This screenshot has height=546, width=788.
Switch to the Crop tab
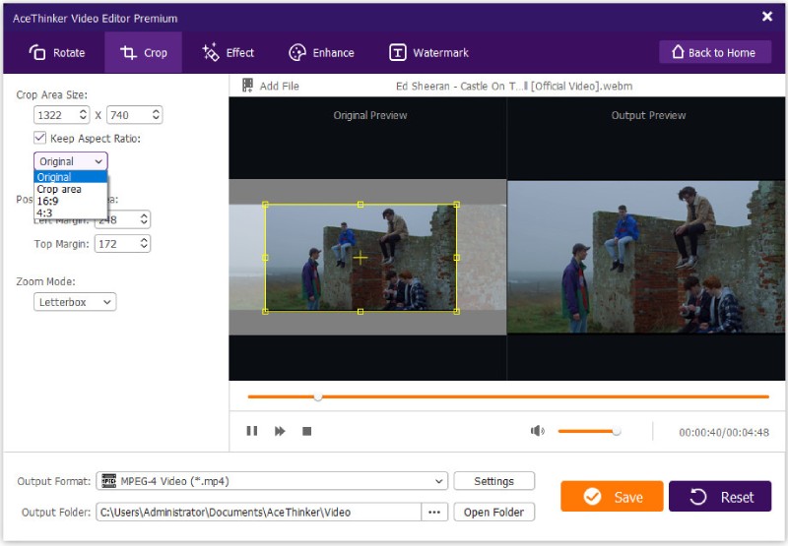143,53
